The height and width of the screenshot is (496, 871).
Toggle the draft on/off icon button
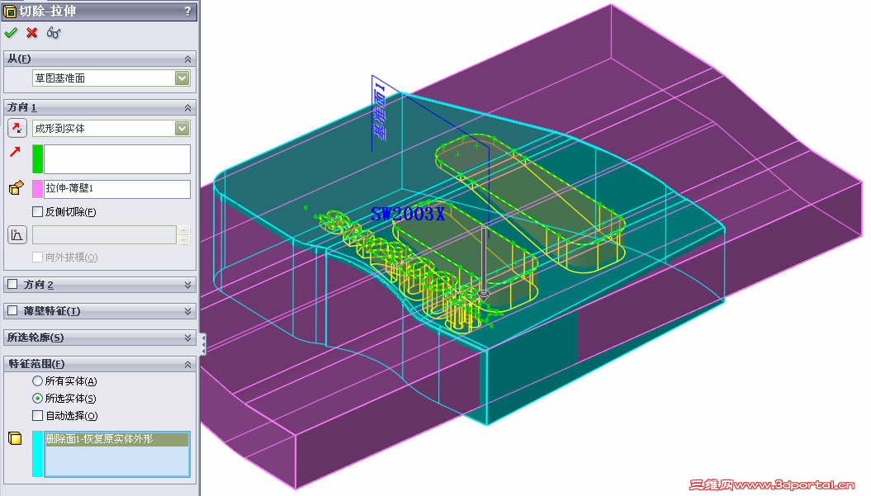[x=17, y=235]
